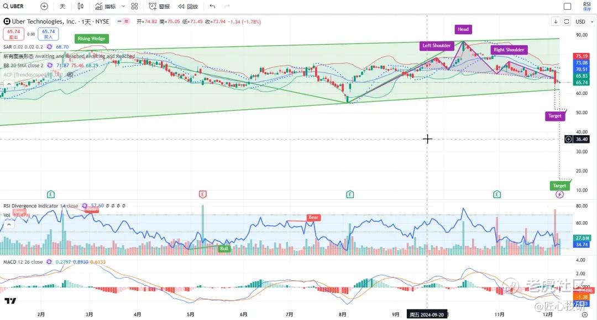Click the 36.40 crosshair plus button
The width and height of the screenshot is (597, 320).
568,139
